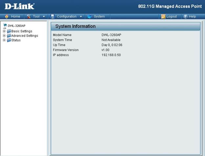The width and height of the screenshot is (205, 156).
Task: Select the DWL-3260AP root tree label
Action: coord(17,26)
